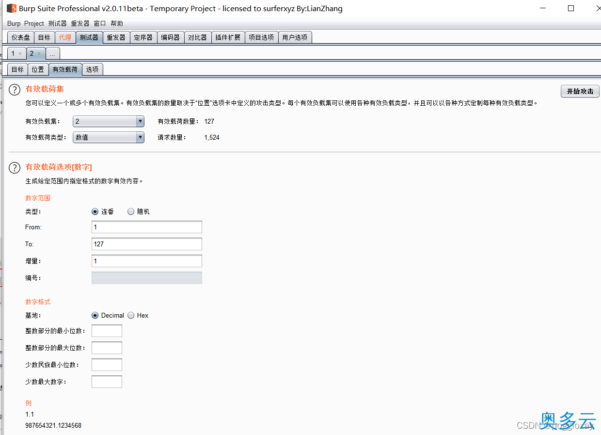Click the example value 1.1

(x=30, y=414)
